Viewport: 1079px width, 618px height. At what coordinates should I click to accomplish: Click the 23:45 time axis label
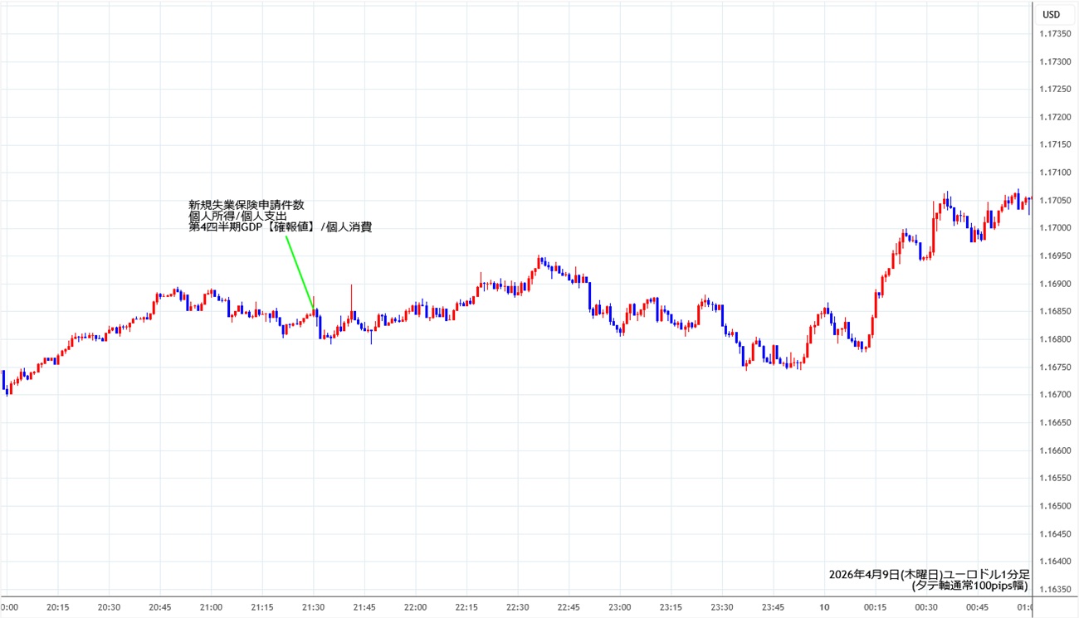773,607
